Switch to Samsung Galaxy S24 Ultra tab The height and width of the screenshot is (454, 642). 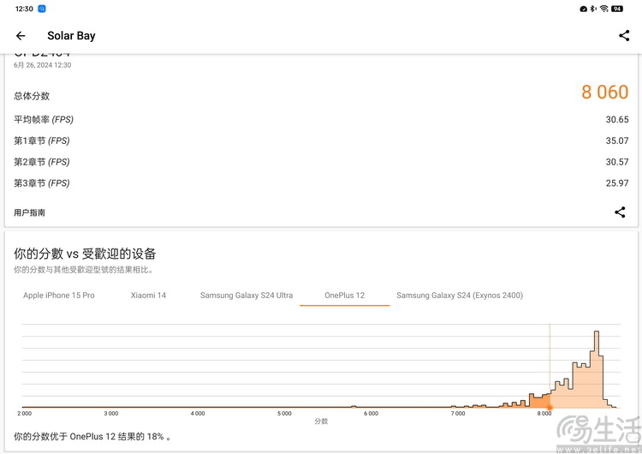[247, 296]
